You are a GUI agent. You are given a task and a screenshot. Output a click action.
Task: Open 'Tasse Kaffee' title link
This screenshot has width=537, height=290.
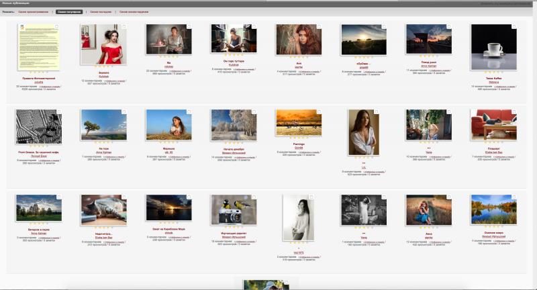tap(493, 79)
